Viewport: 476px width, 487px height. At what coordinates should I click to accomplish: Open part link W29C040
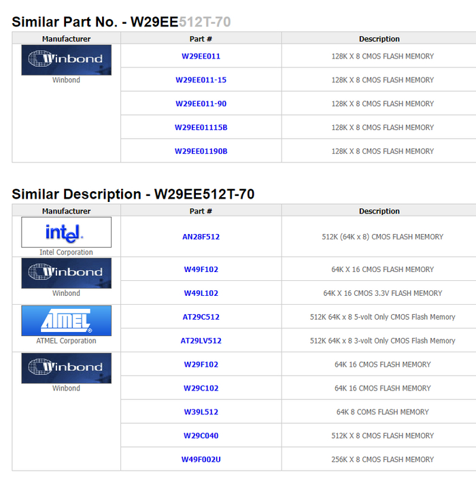click(201, 436)
